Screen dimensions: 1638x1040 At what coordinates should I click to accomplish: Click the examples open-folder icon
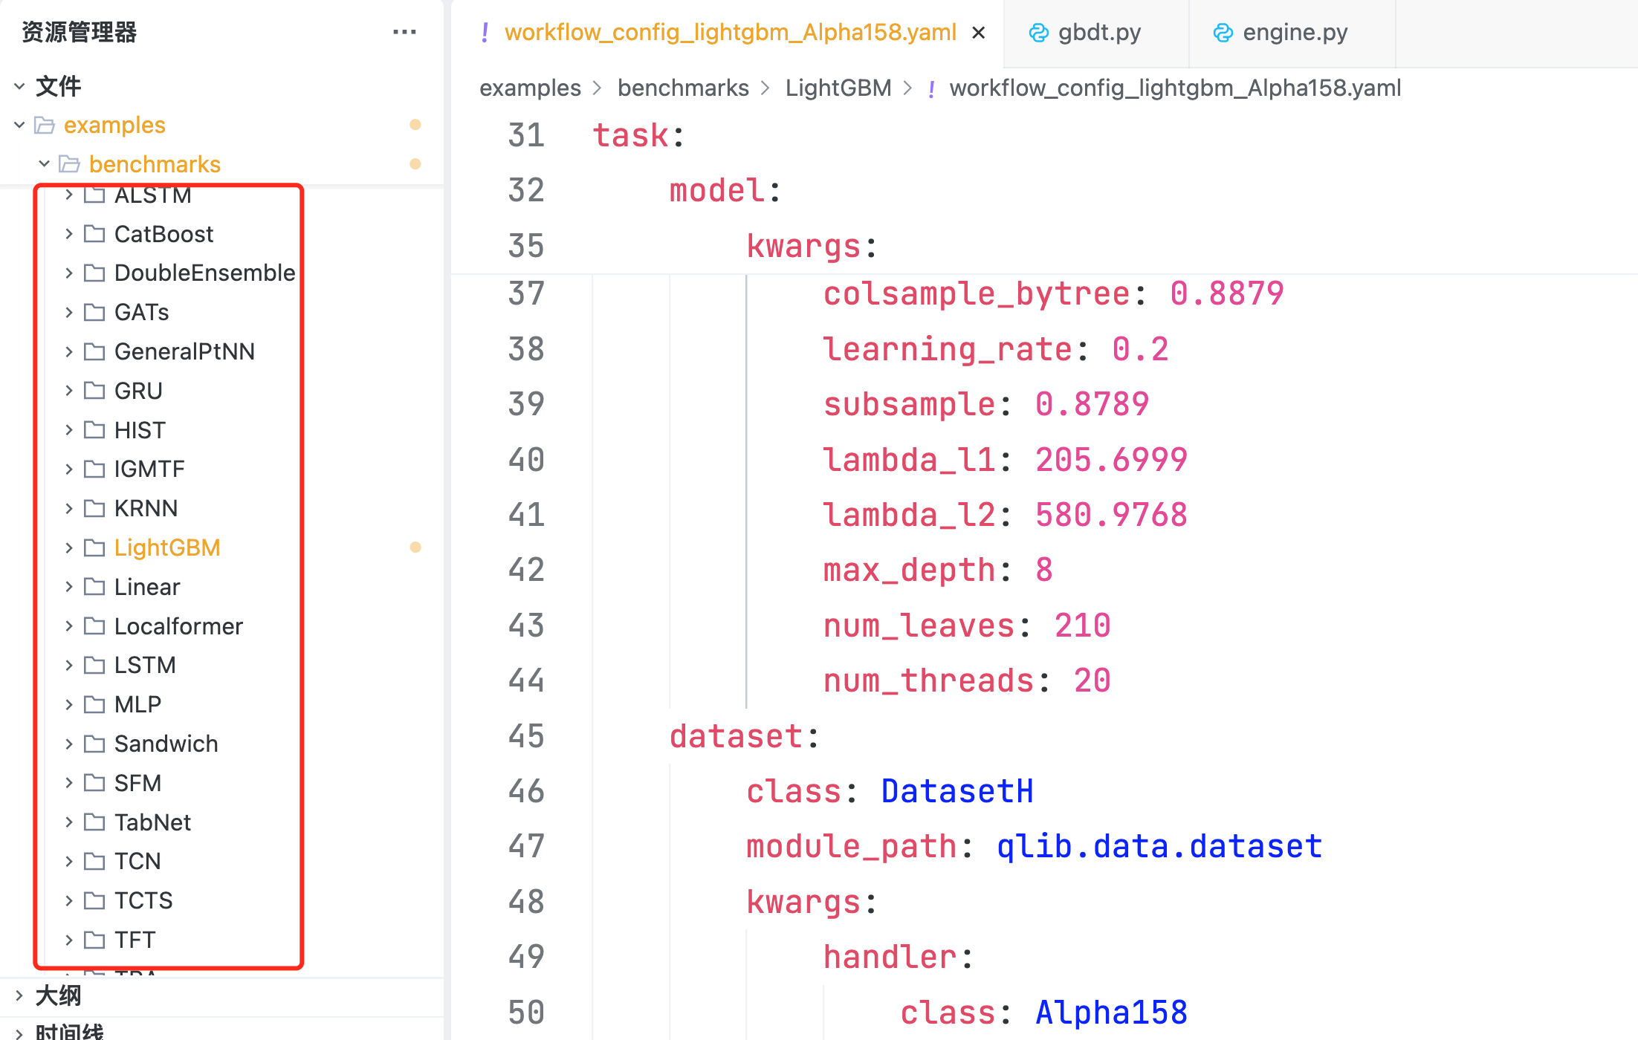point(45,125)
